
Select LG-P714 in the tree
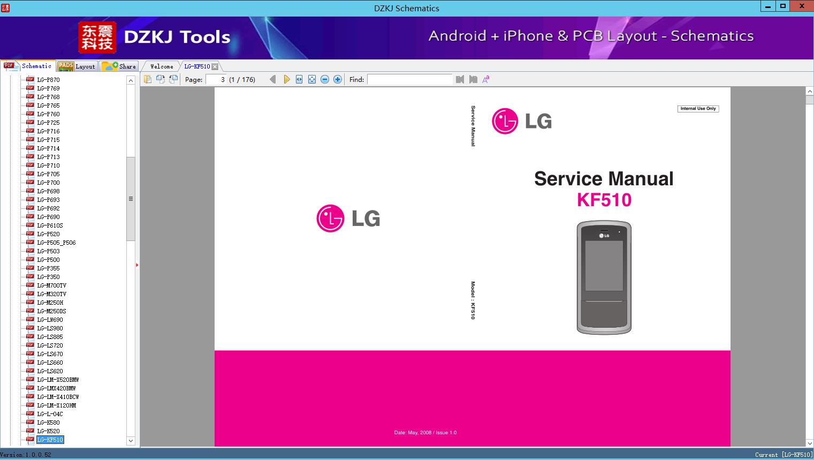(x=48, y=148)
